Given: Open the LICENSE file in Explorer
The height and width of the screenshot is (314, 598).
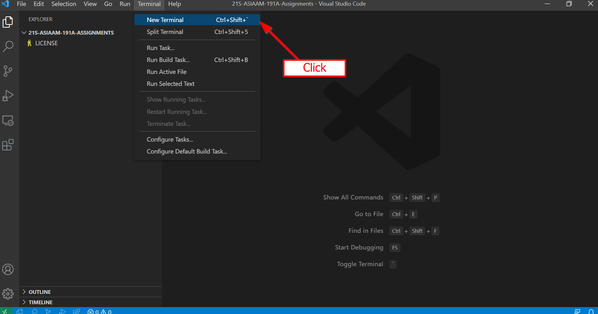Looking at the screenshot, I should (46, 43).
